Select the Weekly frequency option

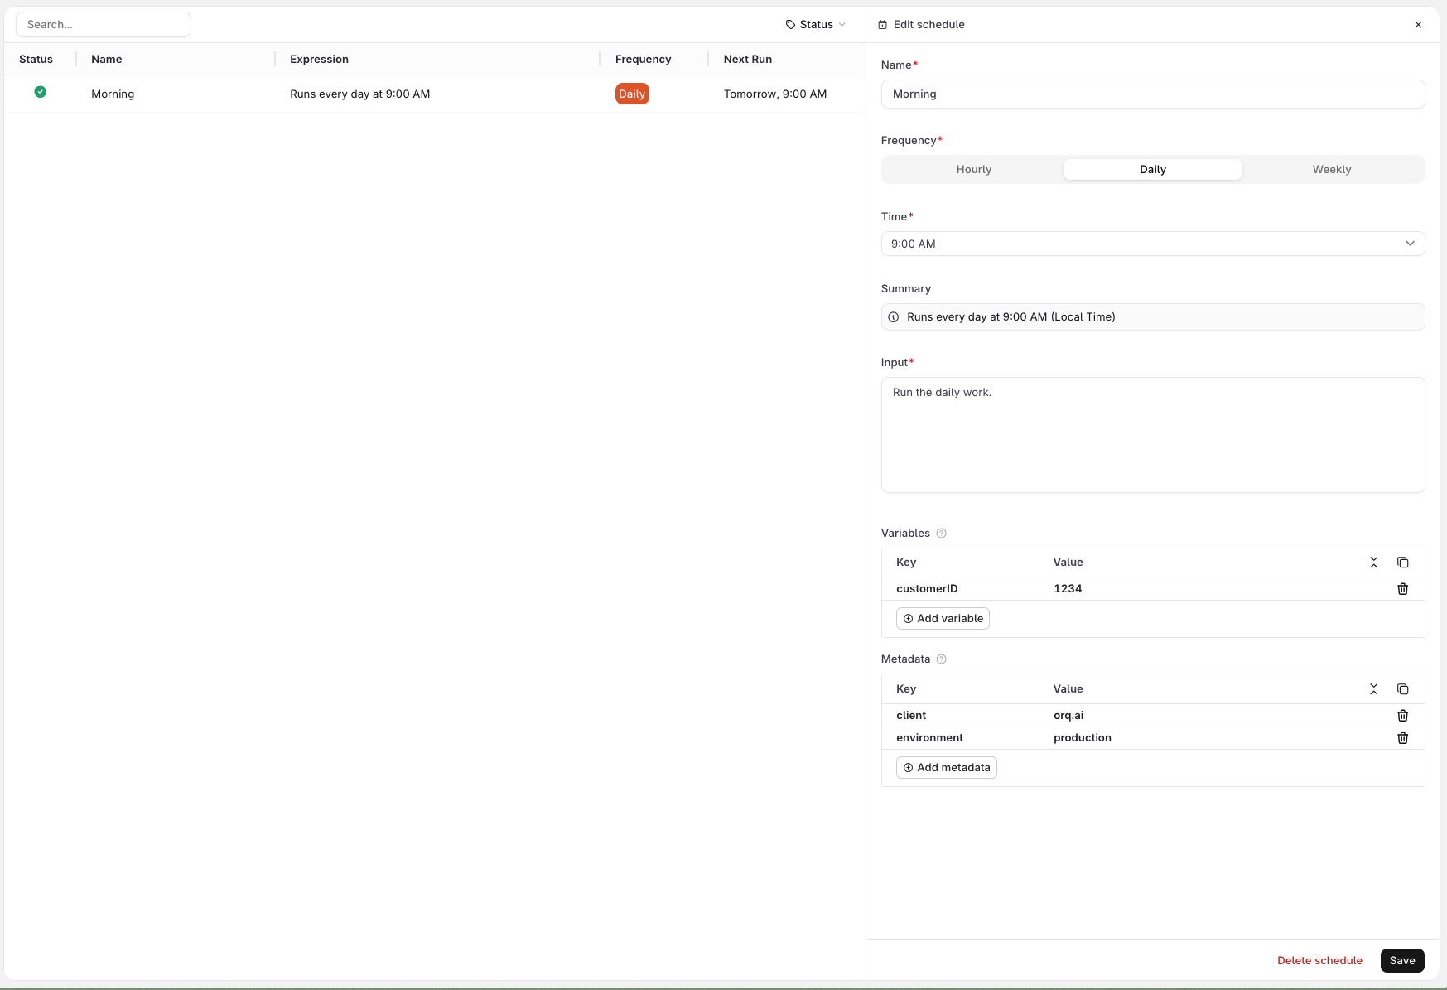click(x=1331, y=170)
